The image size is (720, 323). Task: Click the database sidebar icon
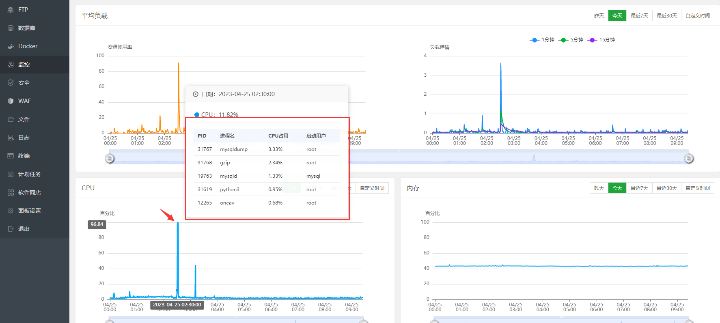coord(11,28)
